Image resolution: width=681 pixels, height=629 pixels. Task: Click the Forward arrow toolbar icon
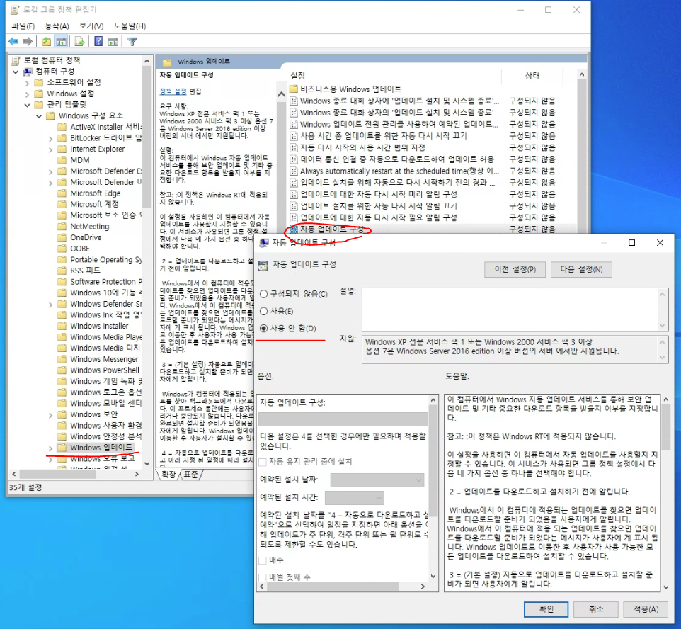click(x=28, y=42)
